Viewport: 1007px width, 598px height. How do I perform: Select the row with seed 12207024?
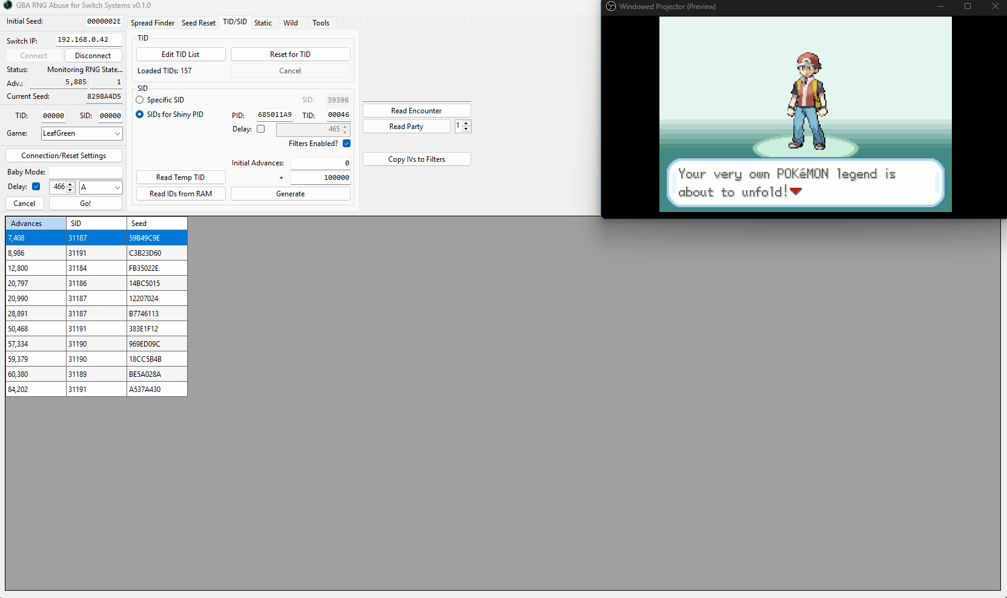tap(96, 299)
